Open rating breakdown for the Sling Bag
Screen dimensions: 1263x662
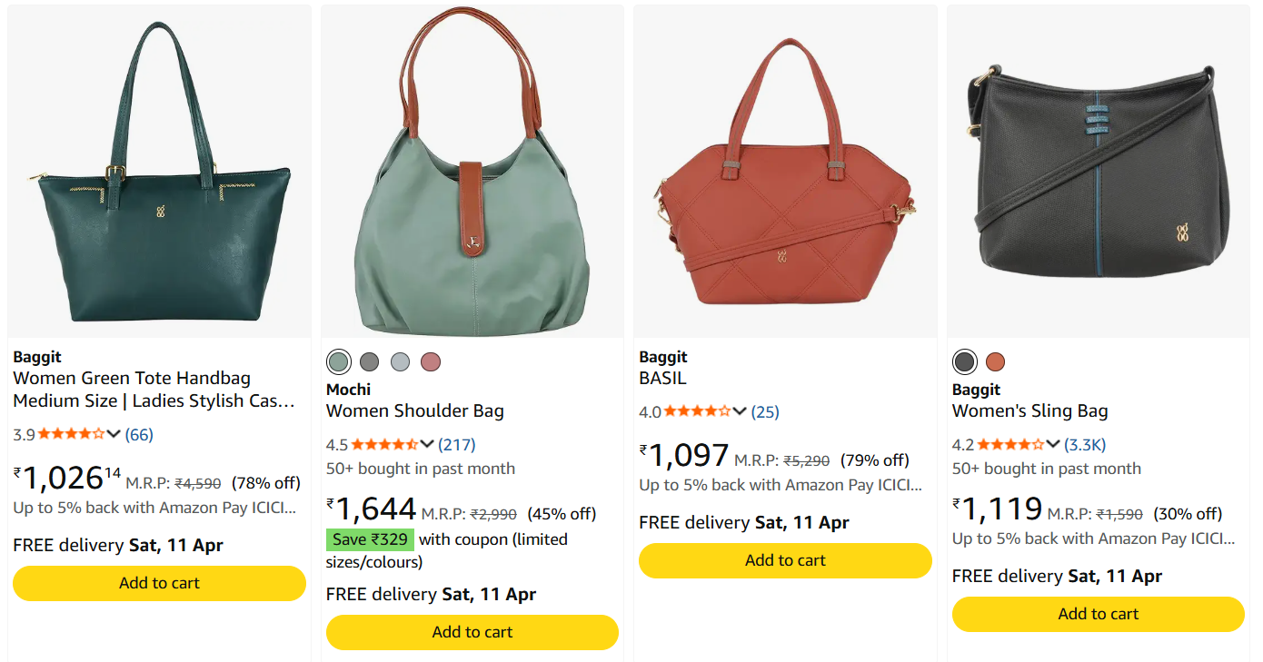(1053, 445)
